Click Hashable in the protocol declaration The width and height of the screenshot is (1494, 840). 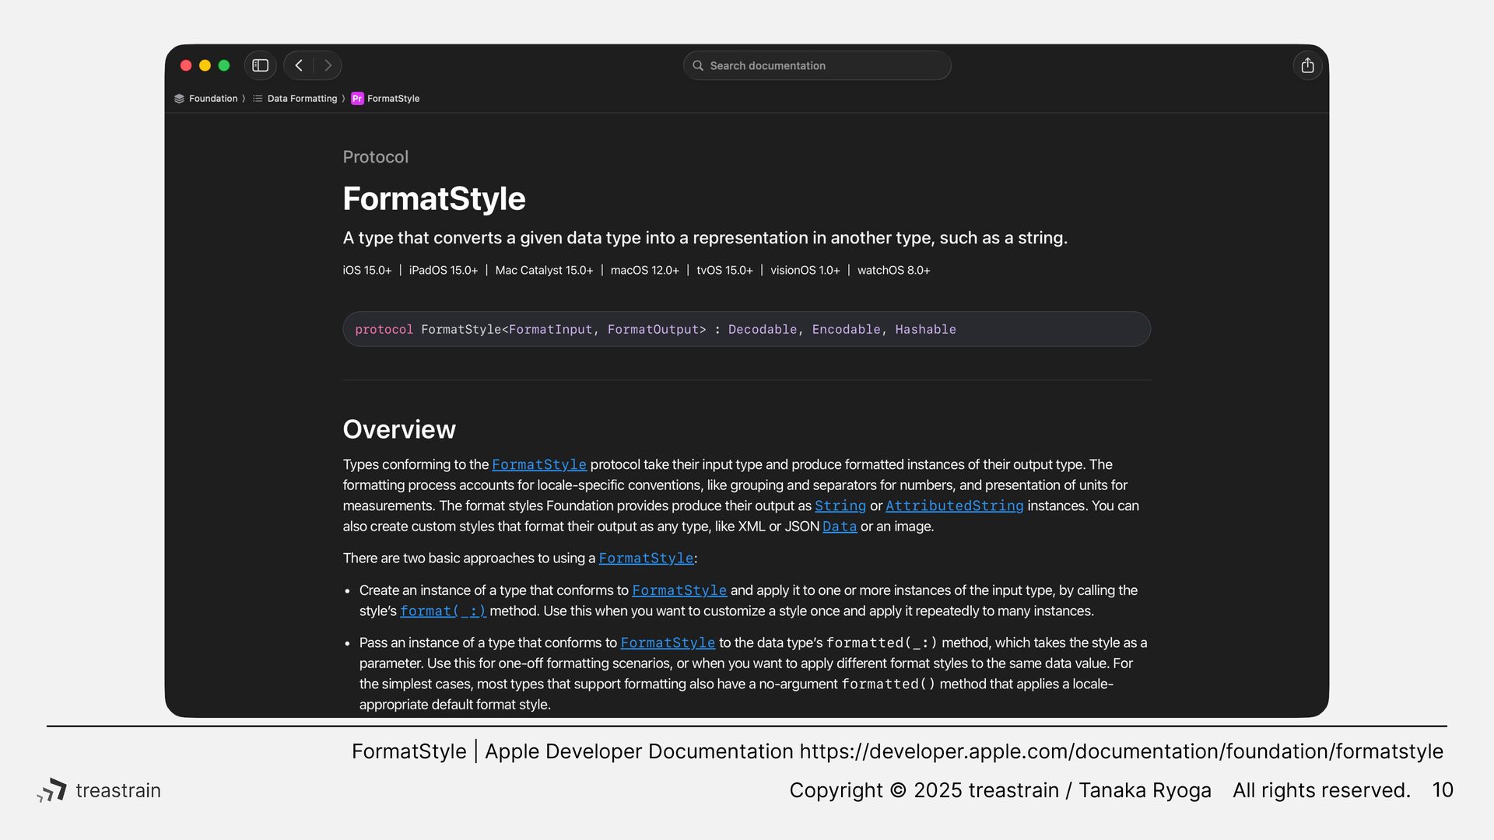click(925, 330)
